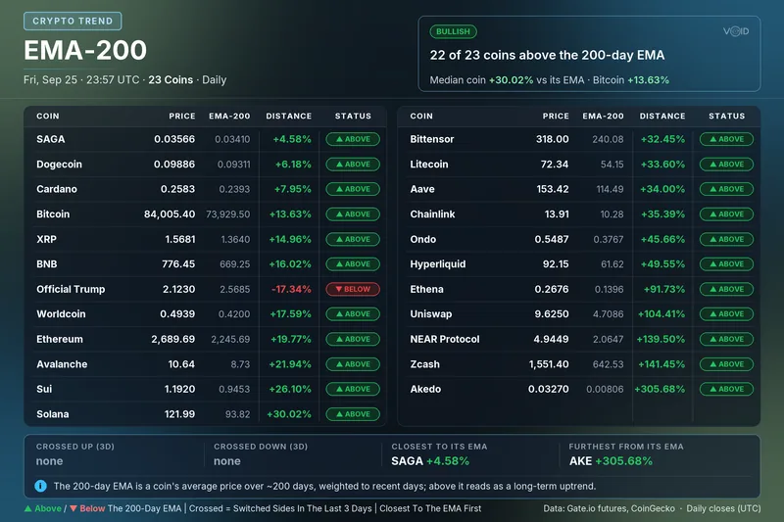Click Sui distance +26.10%
Viewport: 784px width, 522px height.
point(290,389)
